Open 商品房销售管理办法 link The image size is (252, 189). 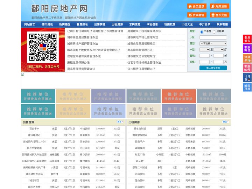click(x=140, y=50)
